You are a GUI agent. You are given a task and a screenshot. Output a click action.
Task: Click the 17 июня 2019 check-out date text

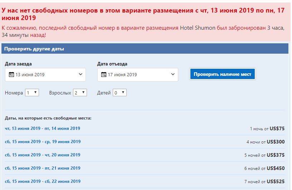coord(122,75)
